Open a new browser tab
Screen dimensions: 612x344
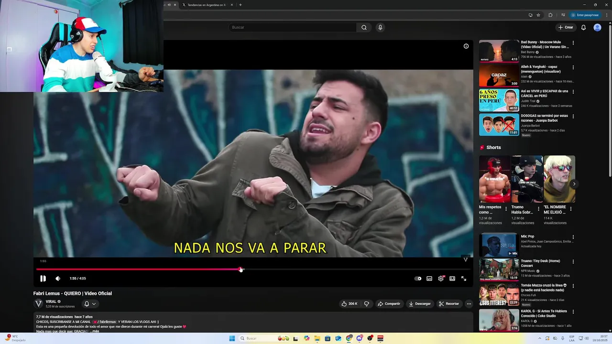coord(240,5)
